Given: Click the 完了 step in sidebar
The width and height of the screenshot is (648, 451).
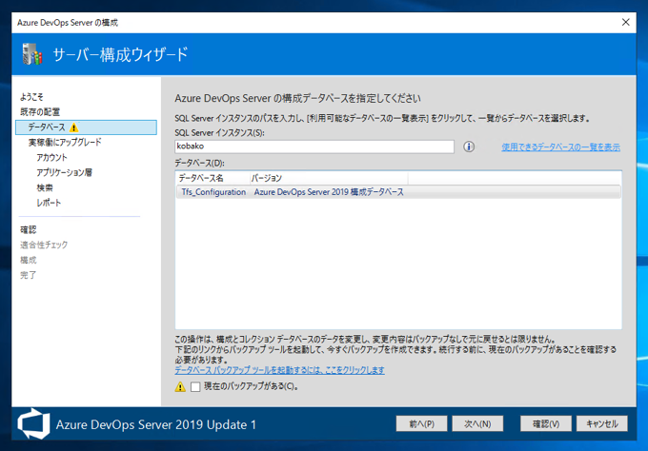Looking at the screenshot, I should (x=29, y=275).
